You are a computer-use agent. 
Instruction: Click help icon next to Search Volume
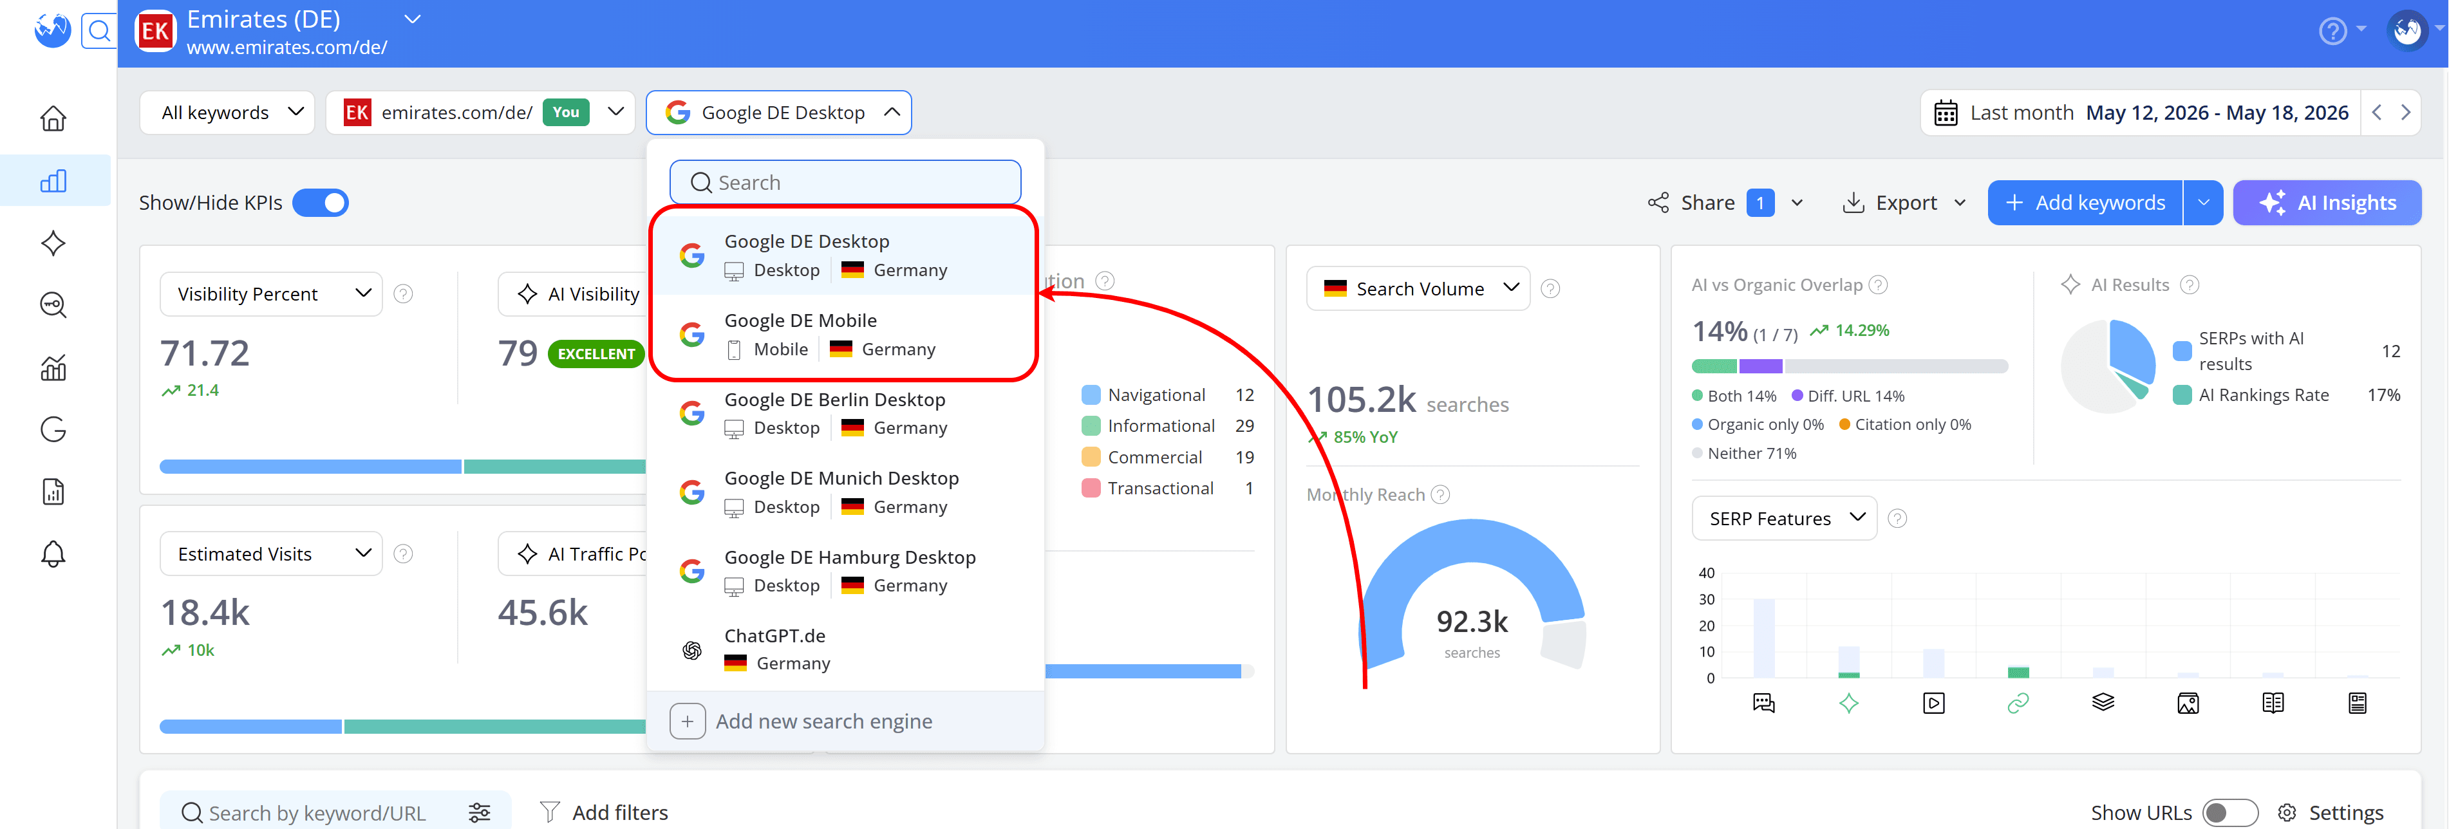tap(1550, 289)
